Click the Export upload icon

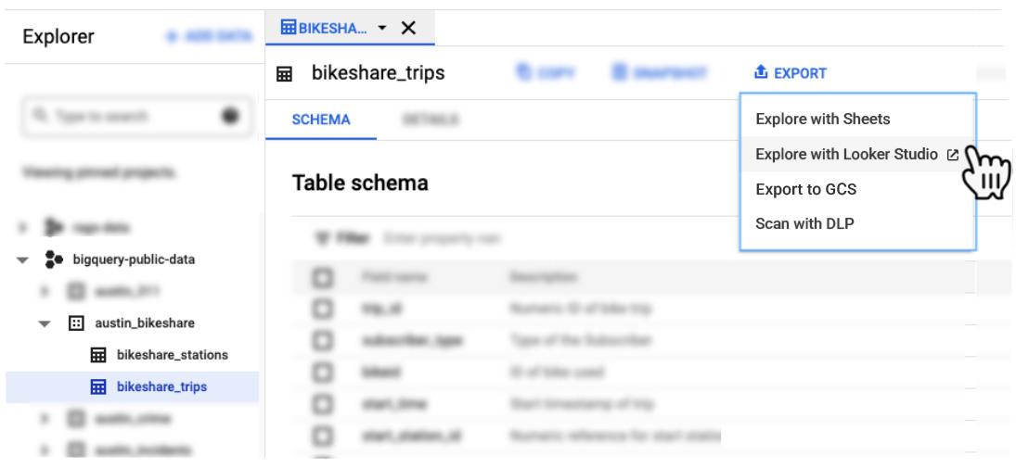[x=761, y=72]
